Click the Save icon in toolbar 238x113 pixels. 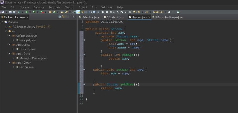click(10, 12)
